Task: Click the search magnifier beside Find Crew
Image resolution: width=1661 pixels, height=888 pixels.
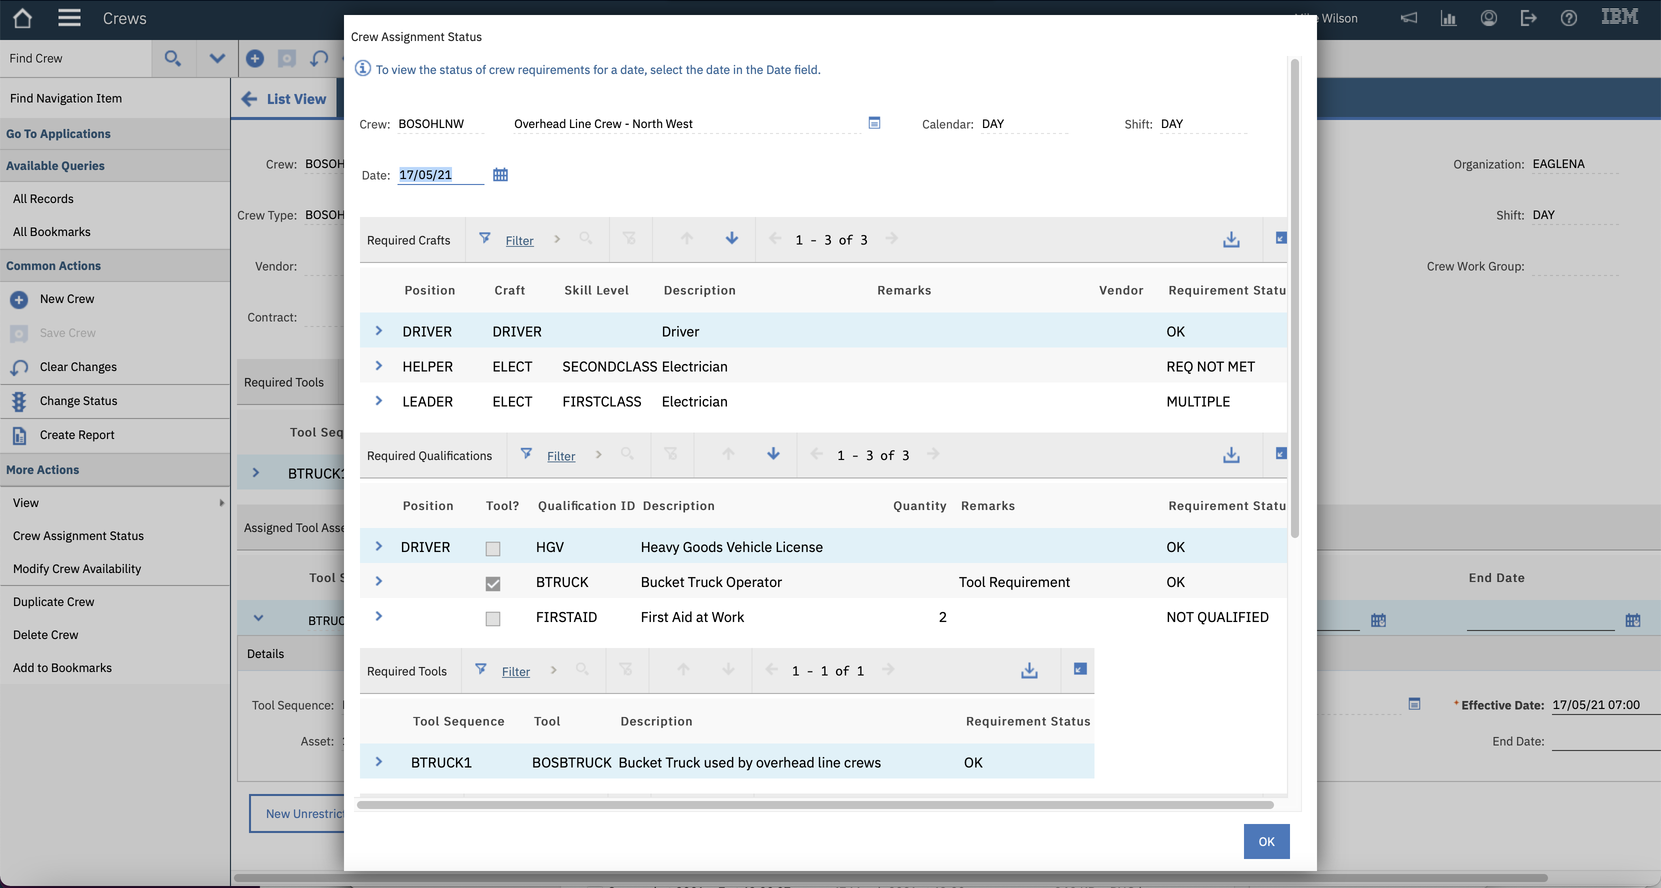Action: click(x=172, y=58)
